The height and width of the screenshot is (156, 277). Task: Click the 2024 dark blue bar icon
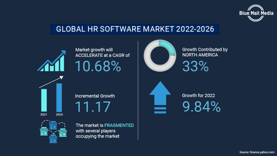pyautogui.click(x=59, y=97)
